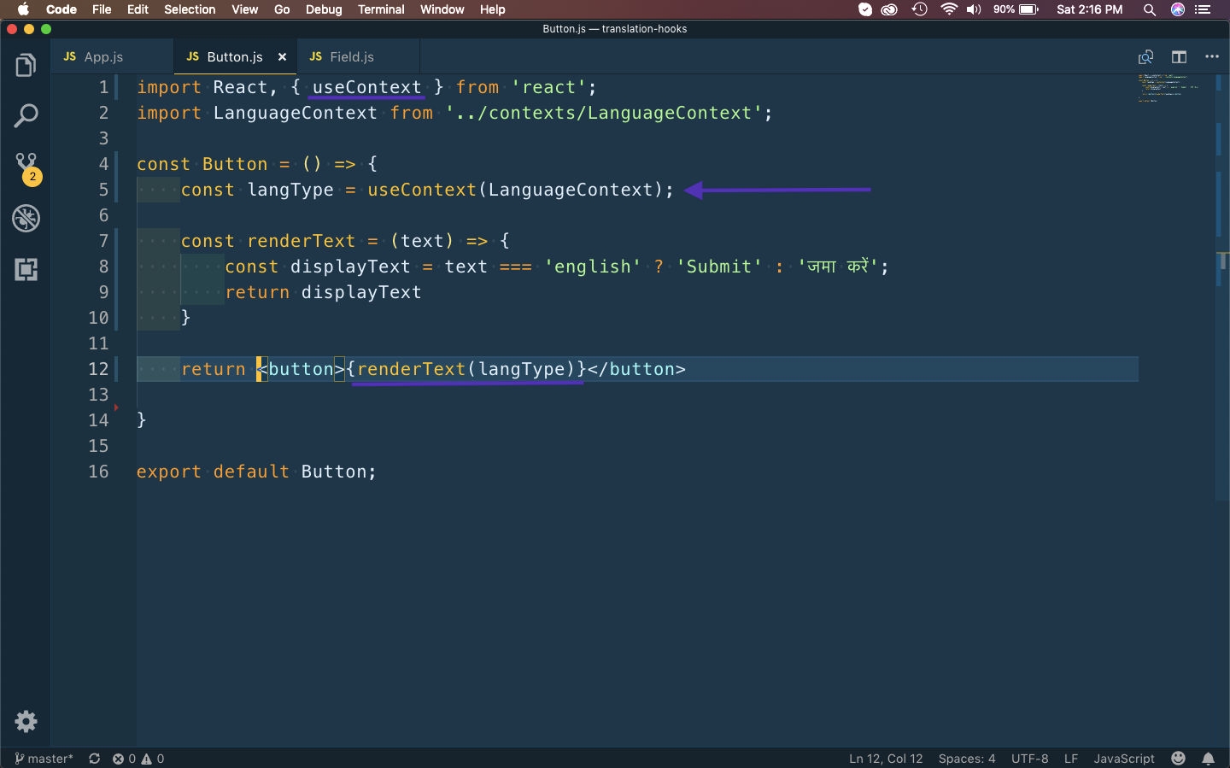Click the Creative Cloud icon in menu bar
The width and height of the screenshot is (1230, 768).
tap(890, 9)
